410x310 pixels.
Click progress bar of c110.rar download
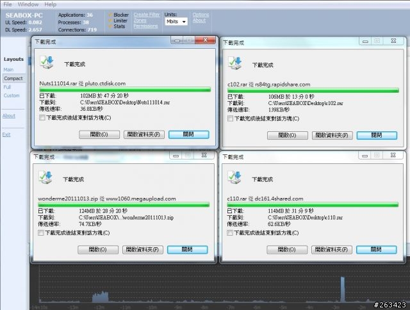click(x=313, y=204)
